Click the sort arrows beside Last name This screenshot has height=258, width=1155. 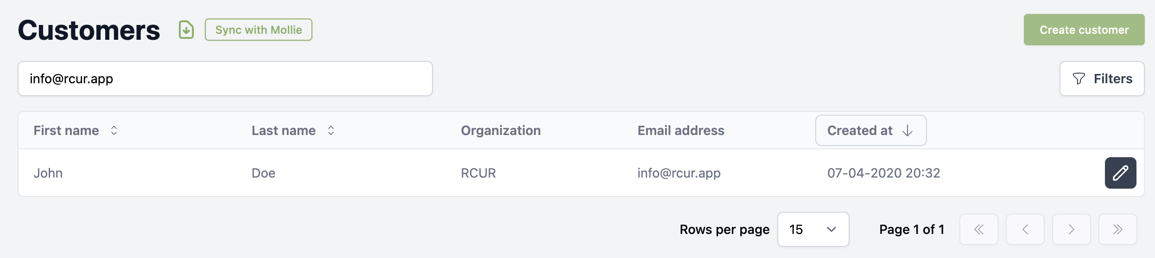(x=331, y=131)
